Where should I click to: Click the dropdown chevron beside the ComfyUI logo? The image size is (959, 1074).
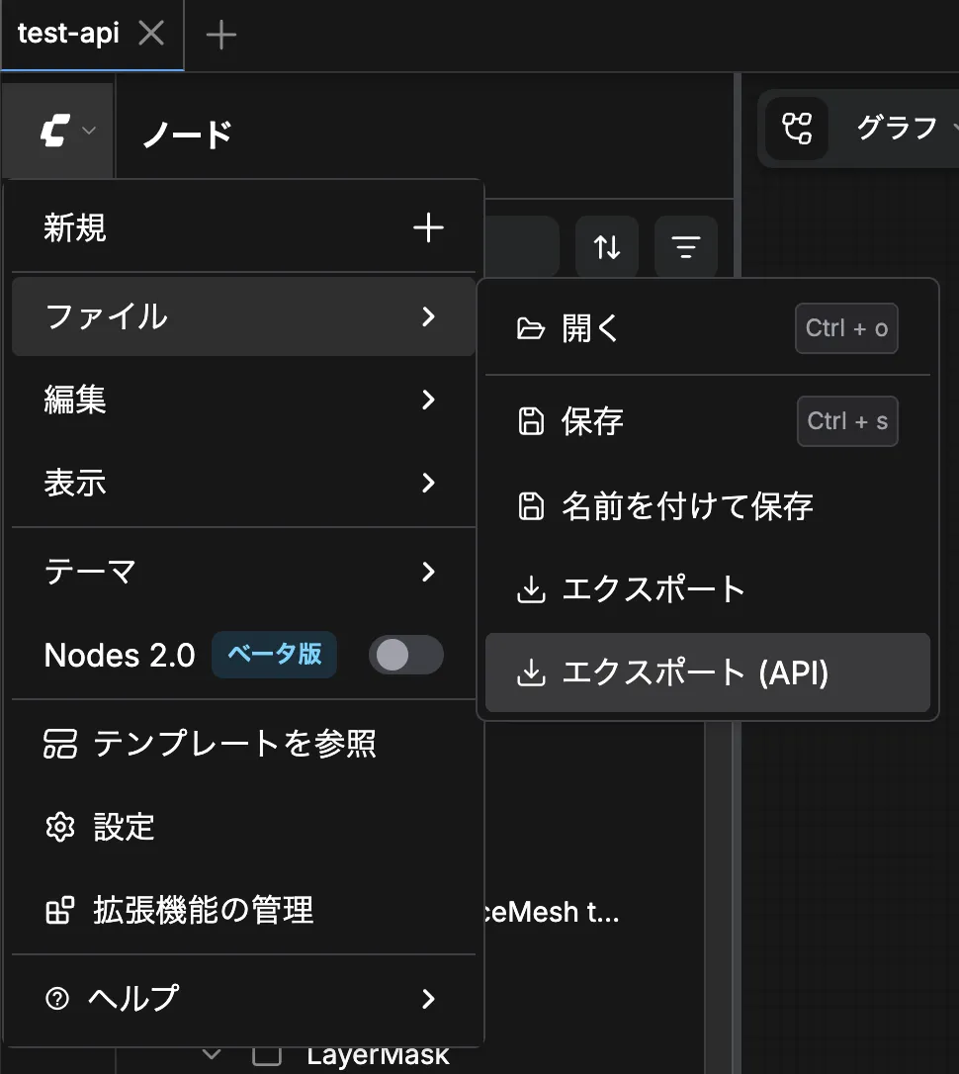[89, 131]
